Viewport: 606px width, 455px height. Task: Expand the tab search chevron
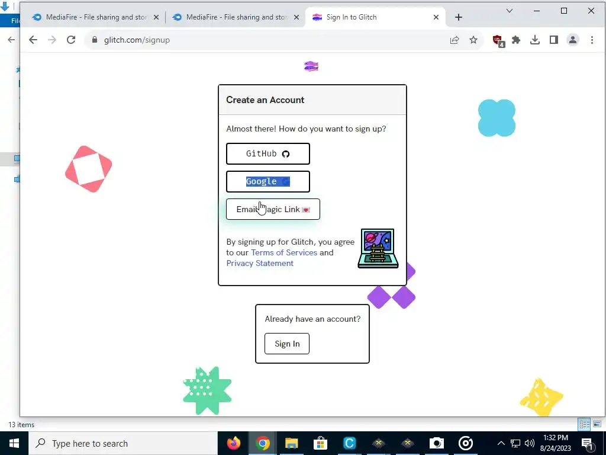510,11
